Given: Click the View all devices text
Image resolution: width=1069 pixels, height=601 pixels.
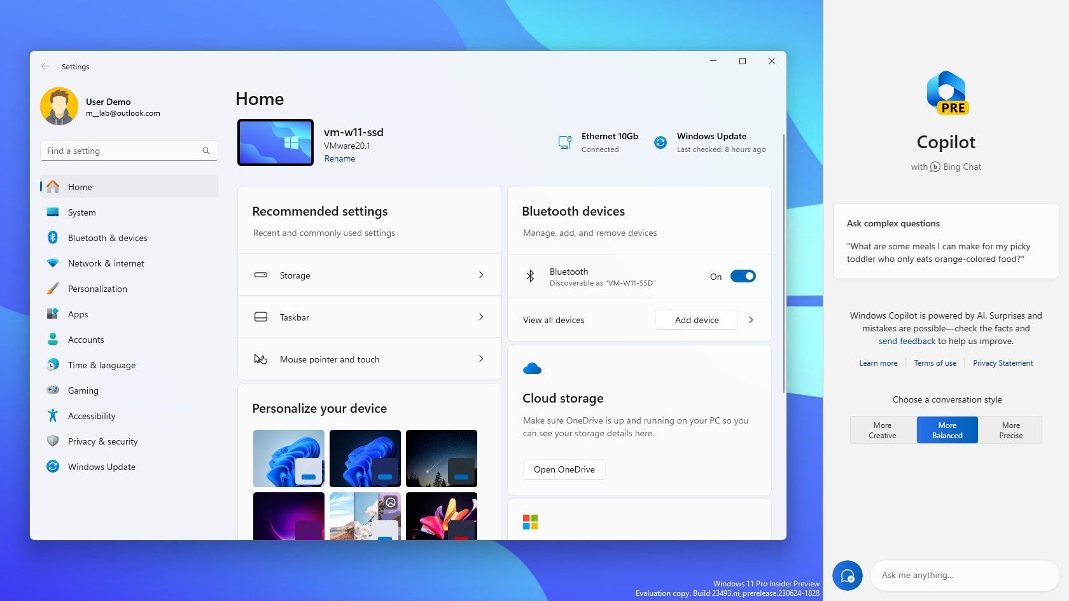Looking at the screenshot, I should (x=554, y=320).
